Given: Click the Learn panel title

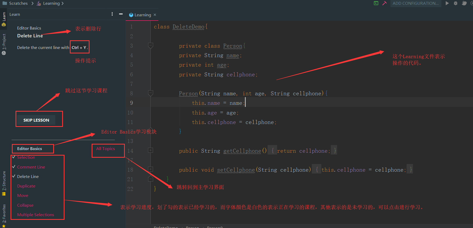Looking at the screenshot, I should click(x=15, y=14).
